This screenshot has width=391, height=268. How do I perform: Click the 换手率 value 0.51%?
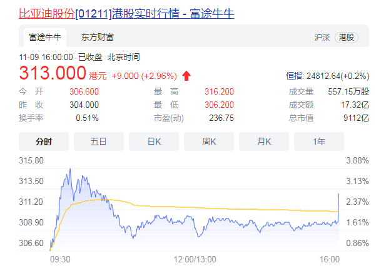tap(88, 118)
